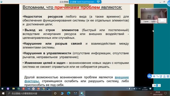170x96 pixels.
Task: Click the bold 'Изменение целей и задач' text
Action: point(45,63)
